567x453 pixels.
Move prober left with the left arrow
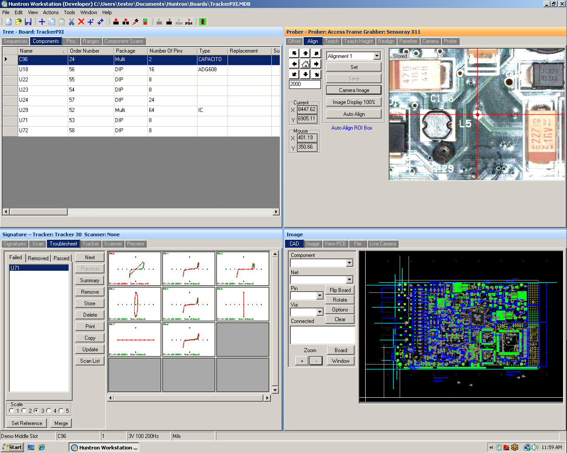pyautogui.click(x=295, y=64)
